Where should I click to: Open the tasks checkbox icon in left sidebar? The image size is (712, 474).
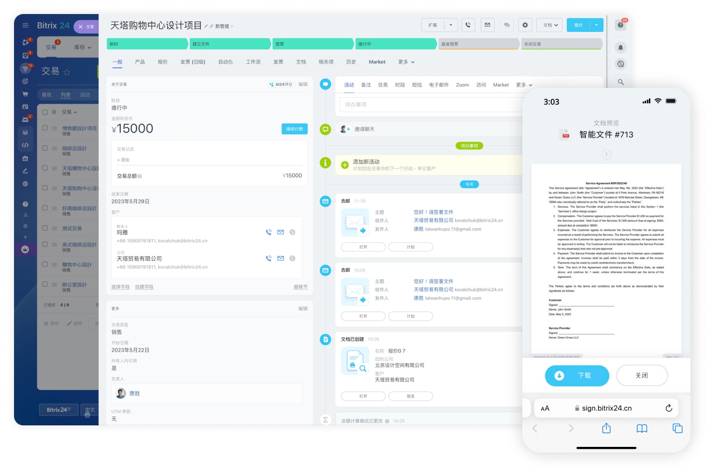(26, 55)
